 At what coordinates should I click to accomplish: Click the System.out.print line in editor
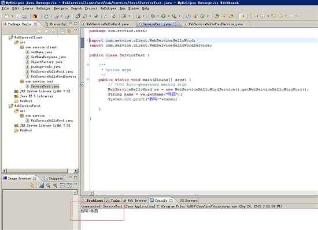point(143,99)
